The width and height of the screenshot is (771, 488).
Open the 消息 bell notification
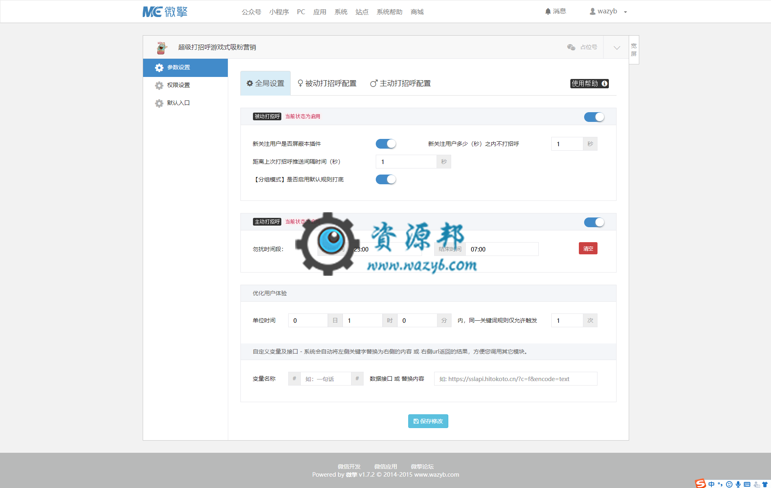point(555,11)
